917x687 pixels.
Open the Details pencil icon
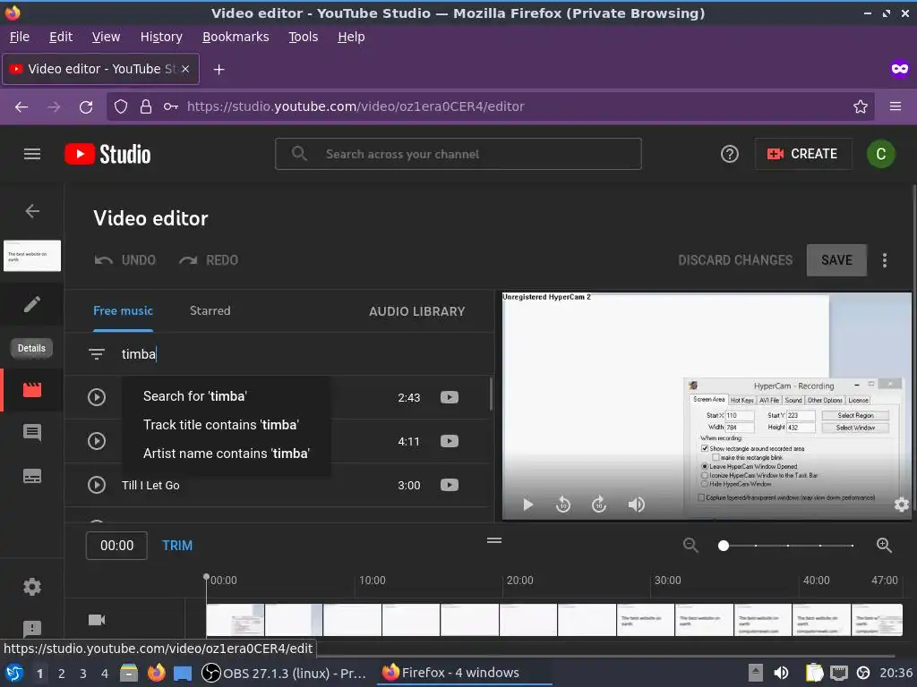pos(32,304)
